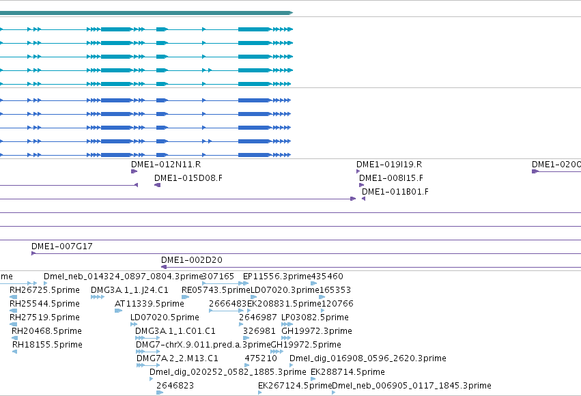Click the EK267124.5prime label

[x=295, y=386]
